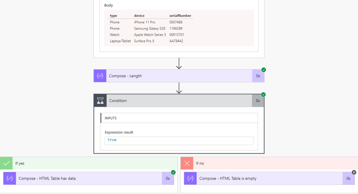The image size is (358, 194).
Task: Click the green checkmark icon beside If yes
Action: [6, 163]
